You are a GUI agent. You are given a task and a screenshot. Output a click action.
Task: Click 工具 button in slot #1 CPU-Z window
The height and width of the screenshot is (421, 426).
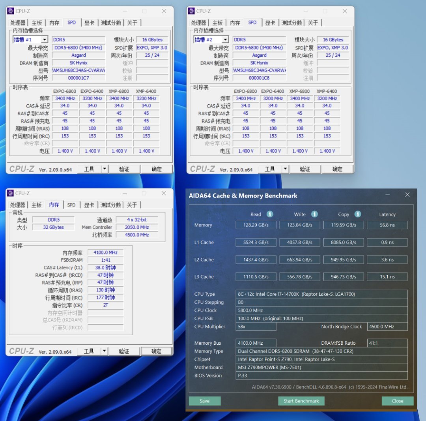point(89,169)
